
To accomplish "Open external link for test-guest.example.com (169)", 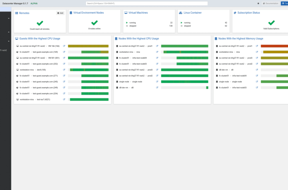I will point(64,52).
